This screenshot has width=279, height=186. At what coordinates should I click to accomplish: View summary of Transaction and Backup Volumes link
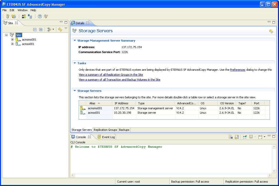[x=120, y=80]
